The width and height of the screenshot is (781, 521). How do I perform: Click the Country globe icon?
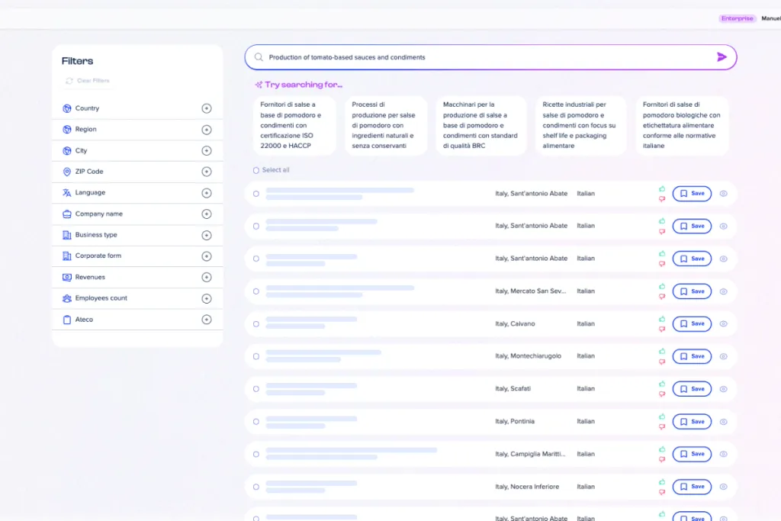(x=67, y=108)
